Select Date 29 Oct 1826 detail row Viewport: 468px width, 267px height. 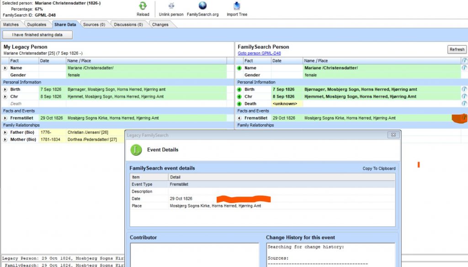click(x=263, y=199)
